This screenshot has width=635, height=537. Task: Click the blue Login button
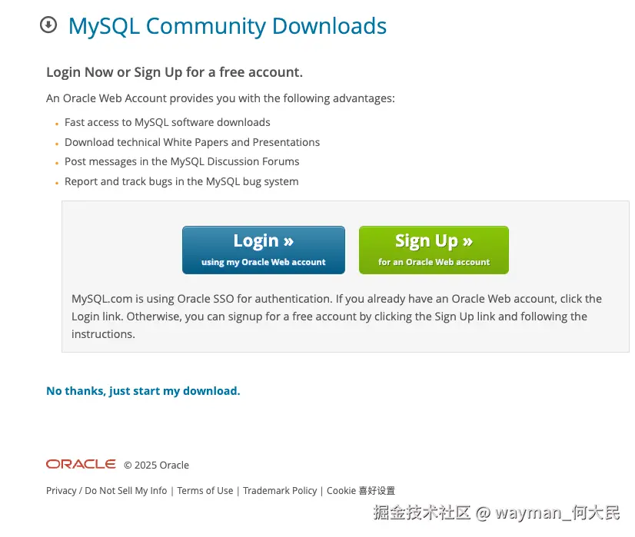pos(264,250)
